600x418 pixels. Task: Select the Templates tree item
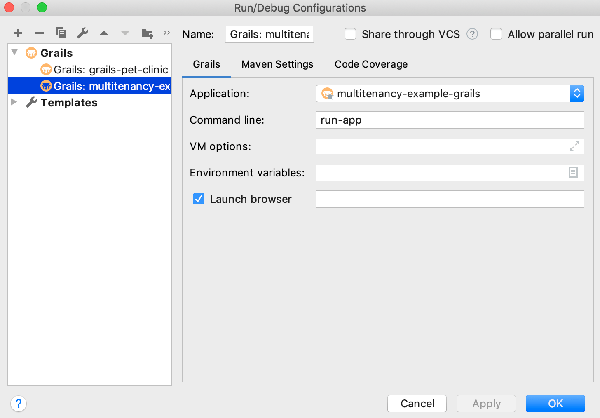pos(90,102)
